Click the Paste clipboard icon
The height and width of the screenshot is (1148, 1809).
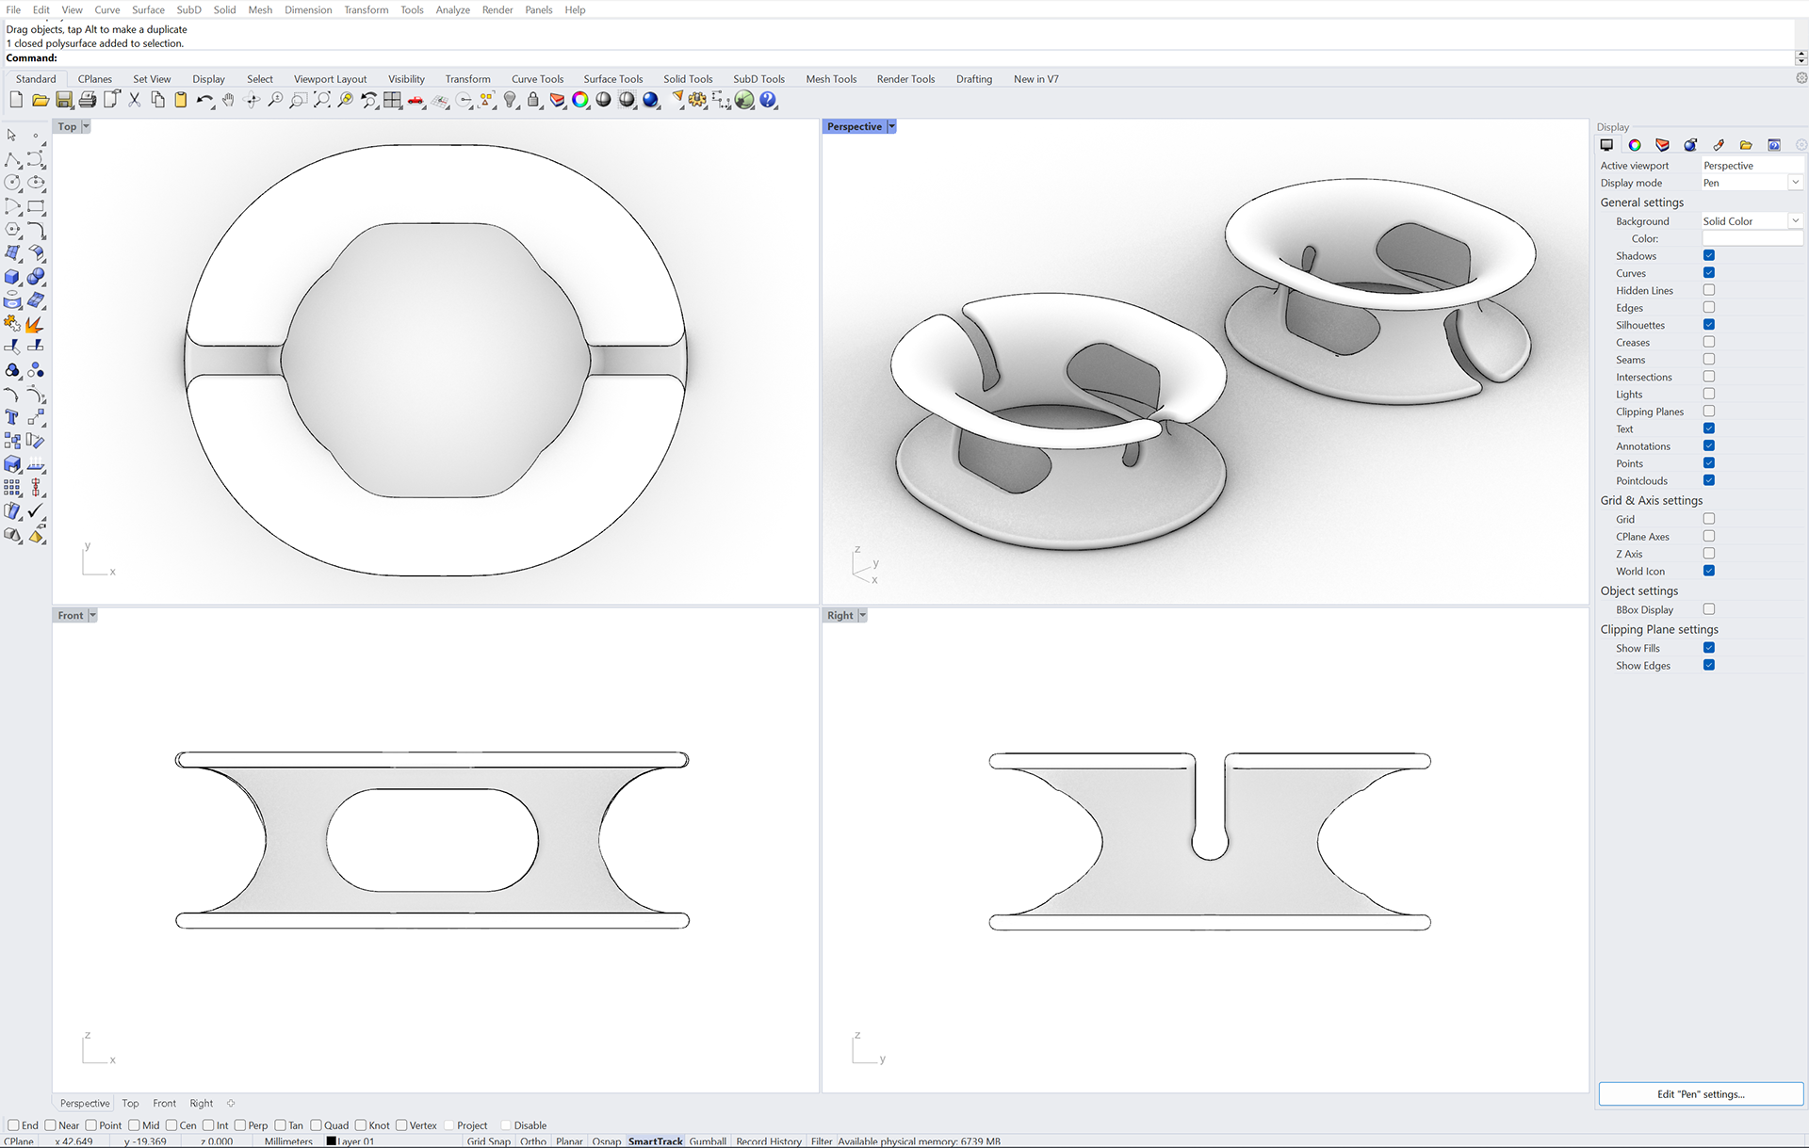(181, 100)
